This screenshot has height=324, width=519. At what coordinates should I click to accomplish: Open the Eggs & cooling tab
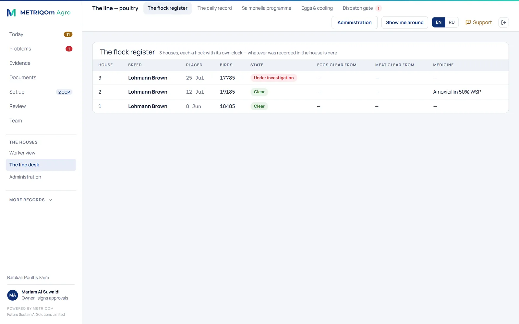[x=317, y=8]
